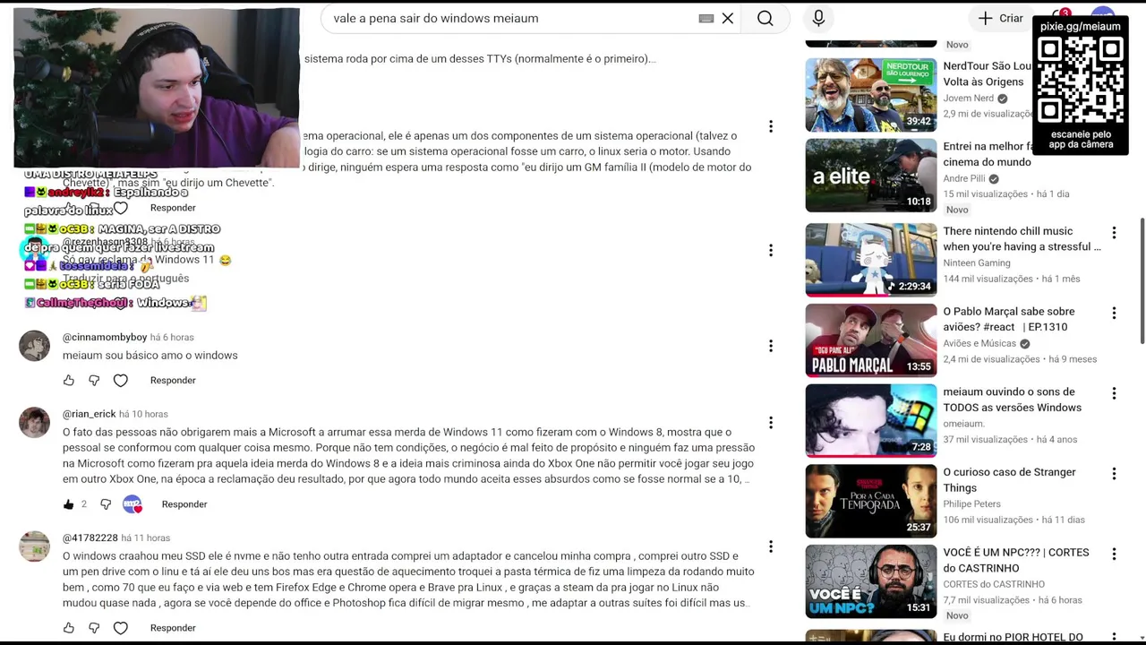This screenshot has width=1146, height=645.
Task: Open more options for 'O Pablo Marçal' video
Action: tap(1114, 314)
